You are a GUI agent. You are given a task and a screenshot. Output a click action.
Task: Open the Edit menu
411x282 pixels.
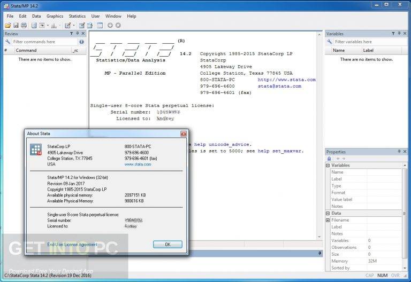coord(22,16)
